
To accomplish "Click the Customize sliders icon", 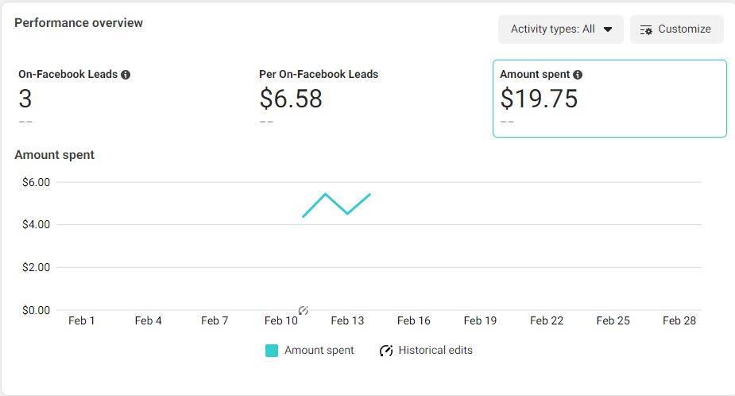I will tap(646, 29).
